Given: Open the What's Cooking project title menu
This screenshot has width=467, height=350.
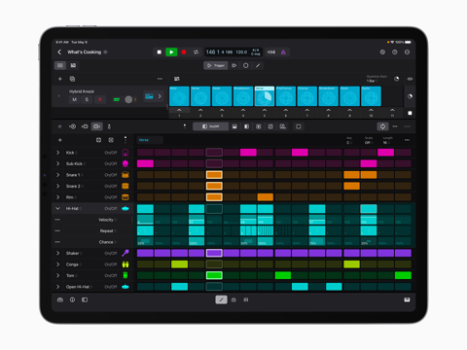Looking at the screenshot, I should (x=87, y=52).
